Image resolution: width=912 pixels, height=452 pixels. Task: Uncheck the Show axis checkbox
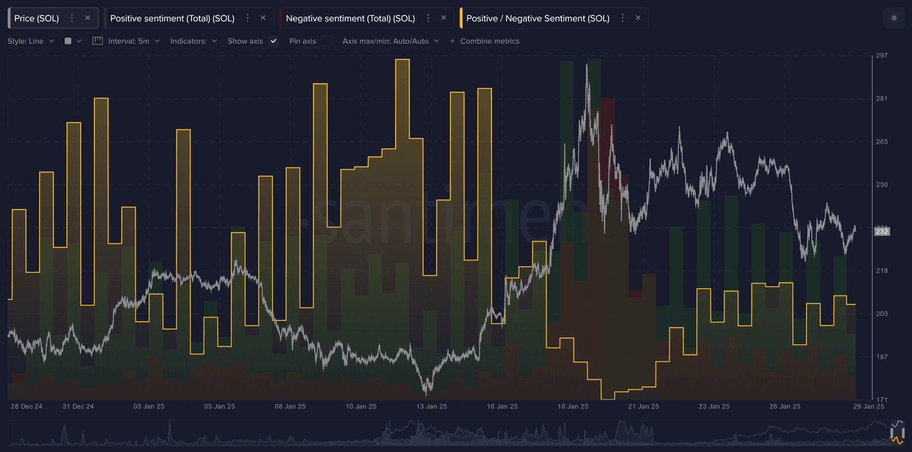pyautogui.click(x=273, y=41)
